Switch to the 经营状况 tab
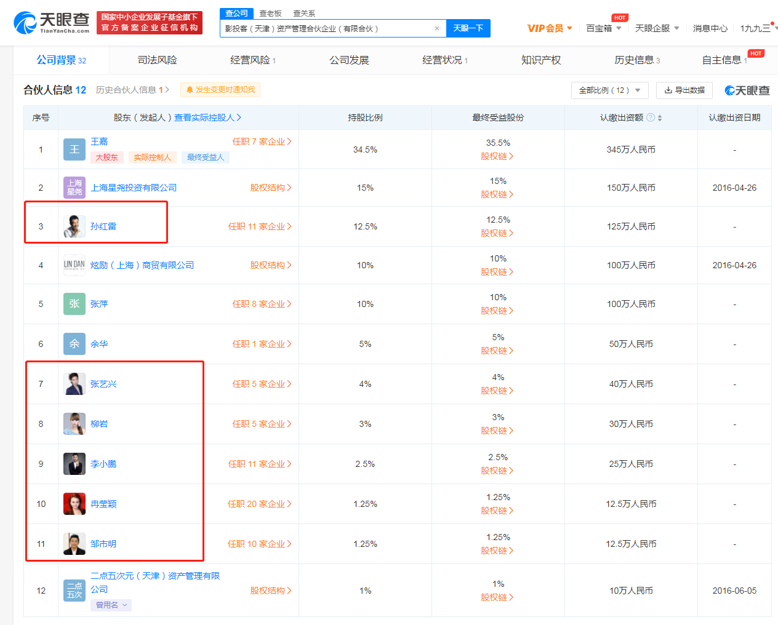778x625 pixels. point(445,60)
